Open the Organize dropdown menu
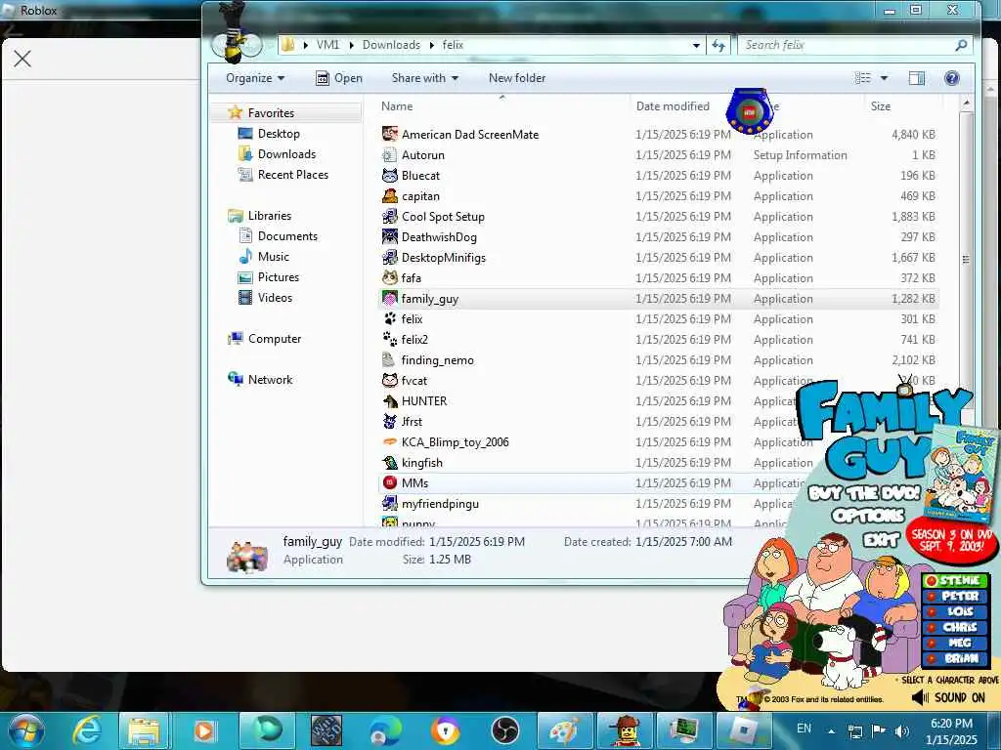The image size is (1001, 750). (255, 78)
